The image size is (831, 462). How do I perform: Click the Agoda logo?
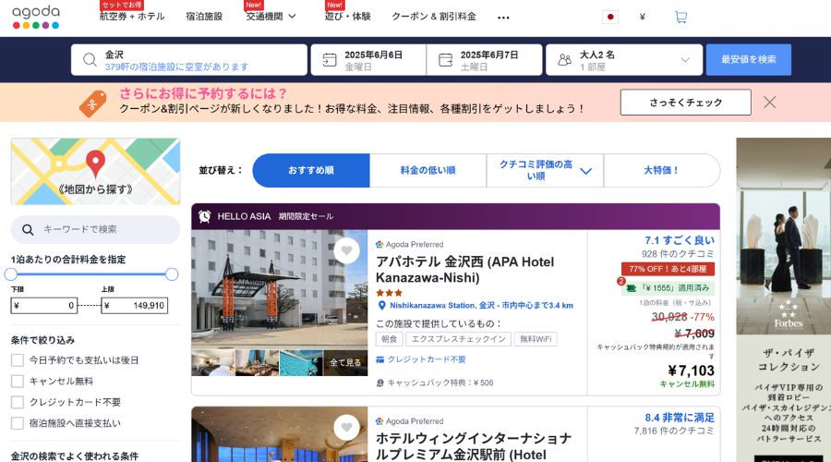click(36, 17)
